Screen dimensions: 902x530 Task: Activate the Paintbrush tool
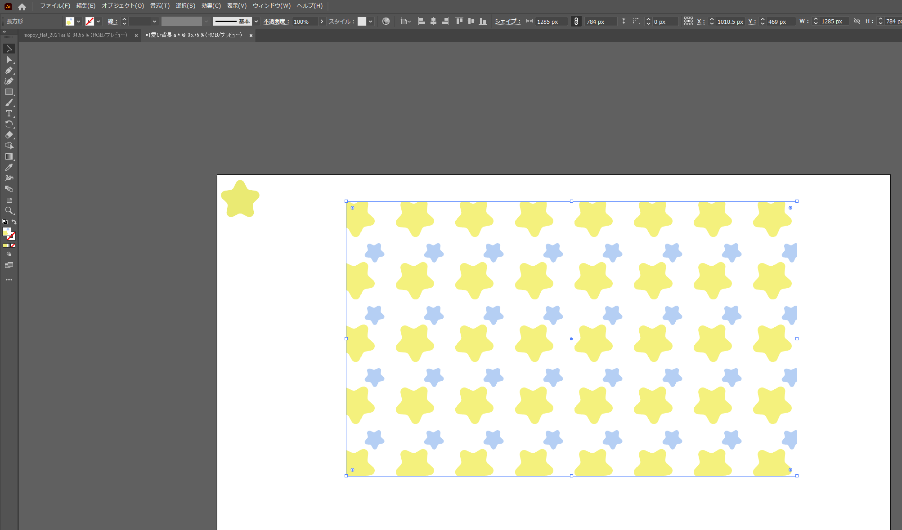point(9,102)
